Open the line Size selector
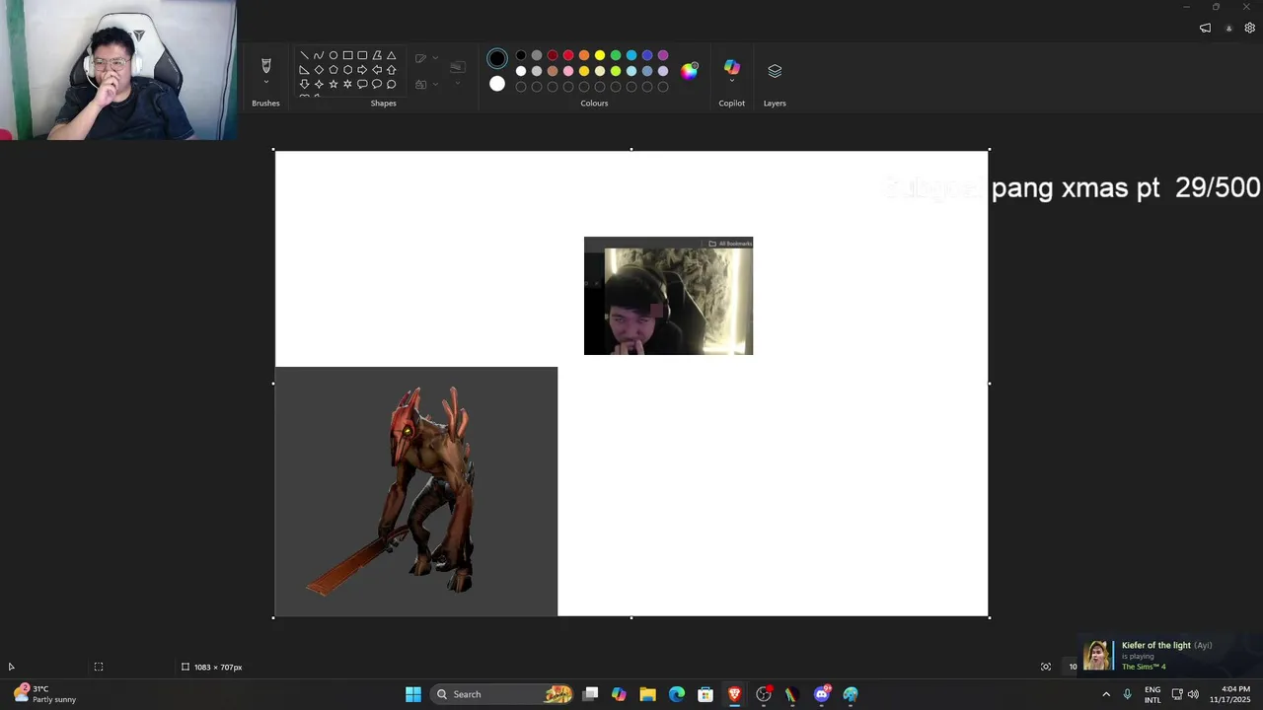 458,67
